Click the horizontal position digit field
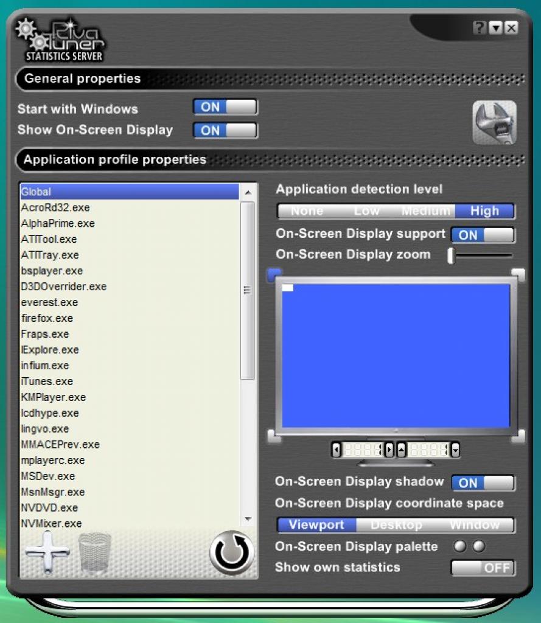The width and height of the screenshot is (541, 623). pyautogui.click(x=363, y=450)
